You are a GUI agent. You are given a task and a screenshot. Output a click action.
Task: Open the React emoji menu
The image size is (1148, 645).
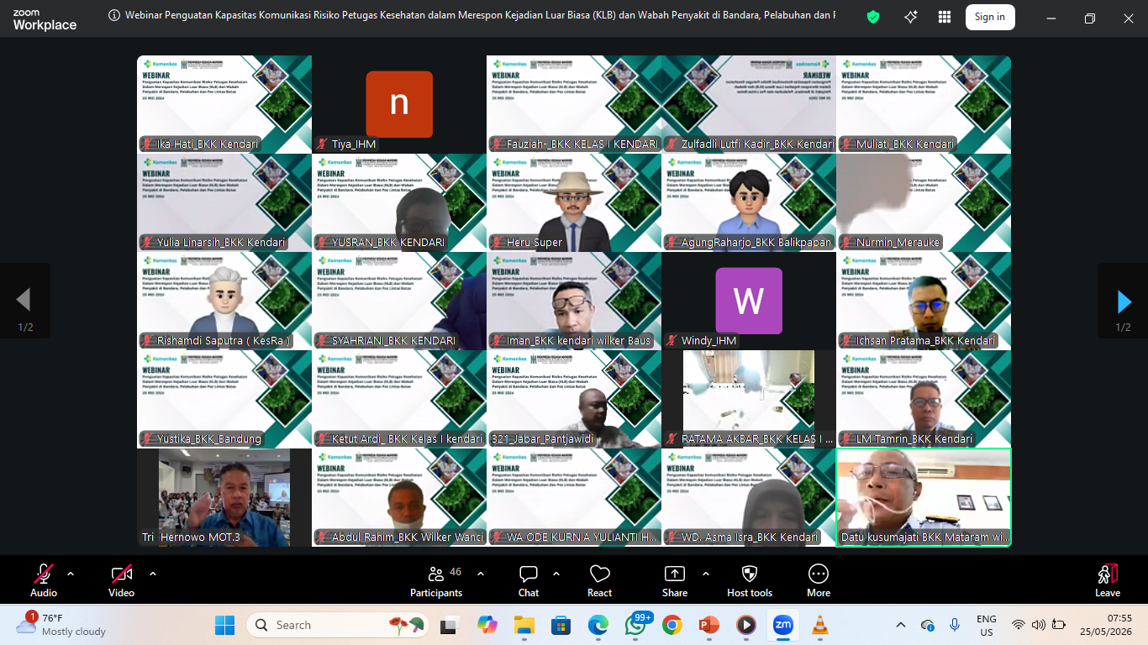(599, 580)
